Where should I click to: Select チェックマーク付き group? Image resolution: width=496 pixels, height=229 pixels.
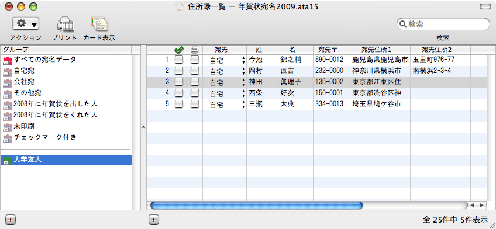66,137
